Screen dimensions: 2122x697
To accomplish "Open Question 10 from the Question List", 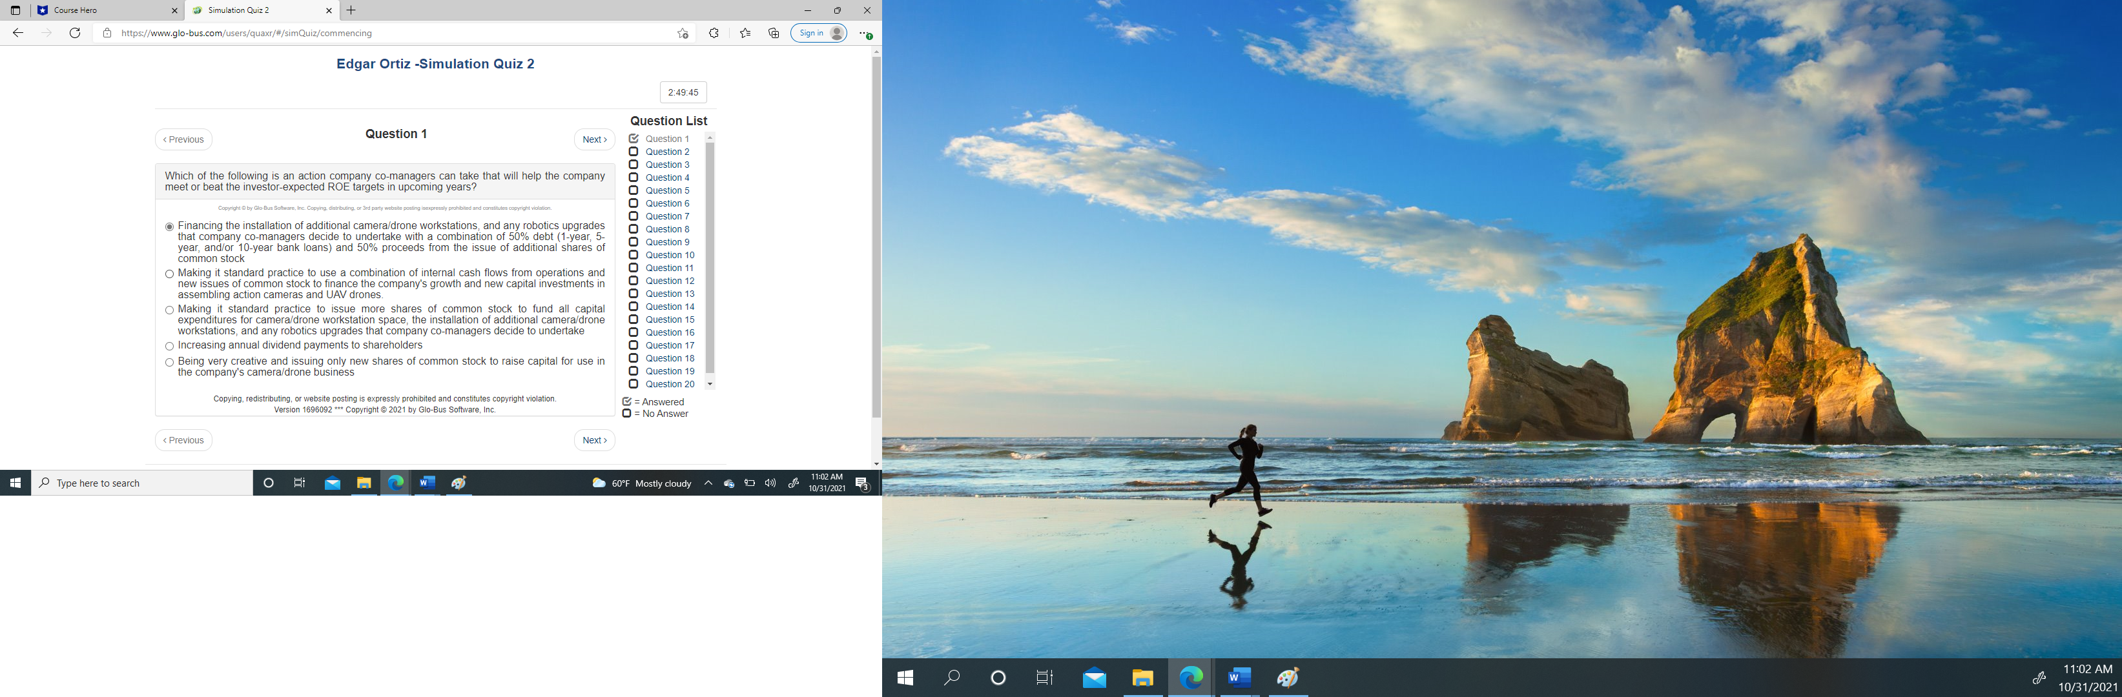I will tap(670, 254).
